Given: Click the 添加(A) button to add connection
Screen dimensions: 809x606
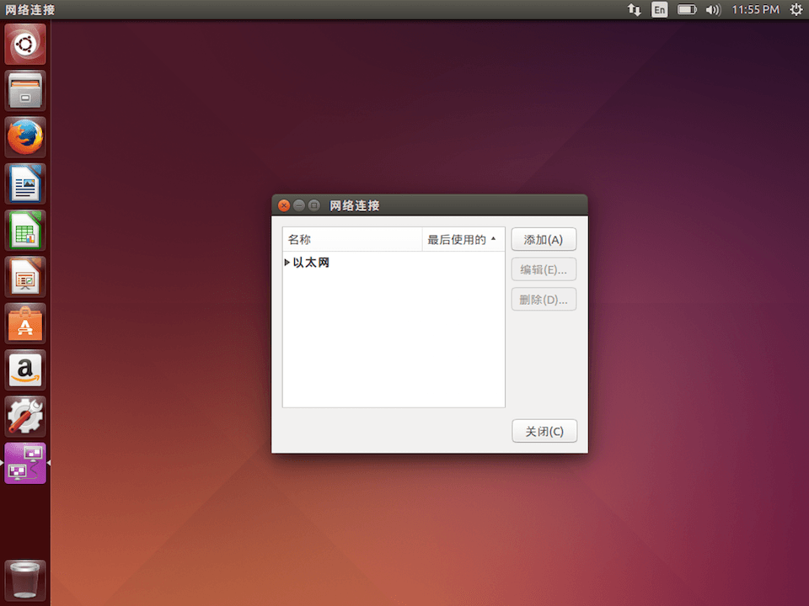Looking at the screenshot, I should pos(544,239).
